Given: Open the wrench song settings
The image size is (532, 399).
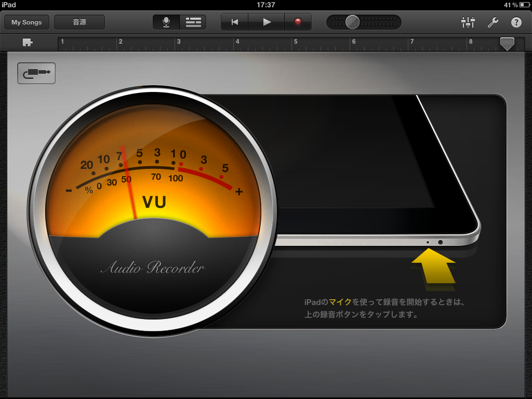Looking at the screenshot, I should (493, 22).
